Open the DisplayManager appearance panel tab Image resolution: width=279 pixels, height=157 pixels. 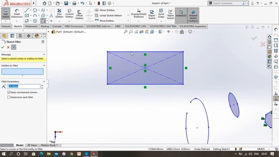[37, 36]
